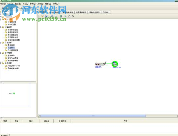Select the router device node in topology
The width and height of the screenshot is (178, 136).
coord(100,63)
